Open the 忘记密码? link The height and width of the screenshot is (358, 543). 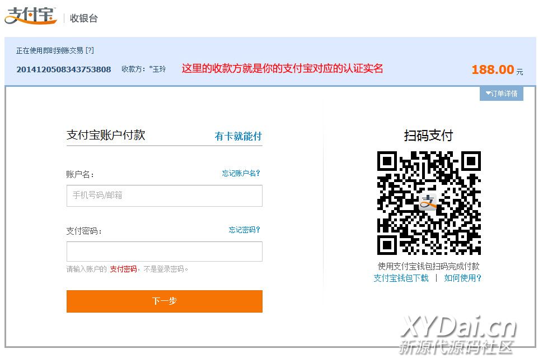(244, 230)
